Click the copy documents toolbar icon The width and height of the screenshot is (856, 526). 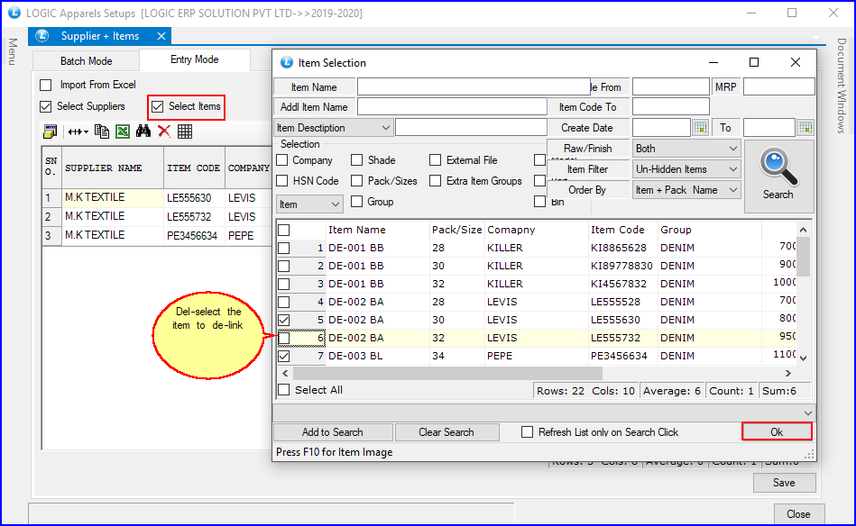[102, 131]
